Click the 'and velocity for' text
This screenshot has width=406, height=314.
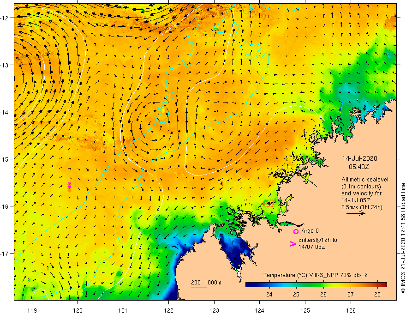(x=361, y=193)
